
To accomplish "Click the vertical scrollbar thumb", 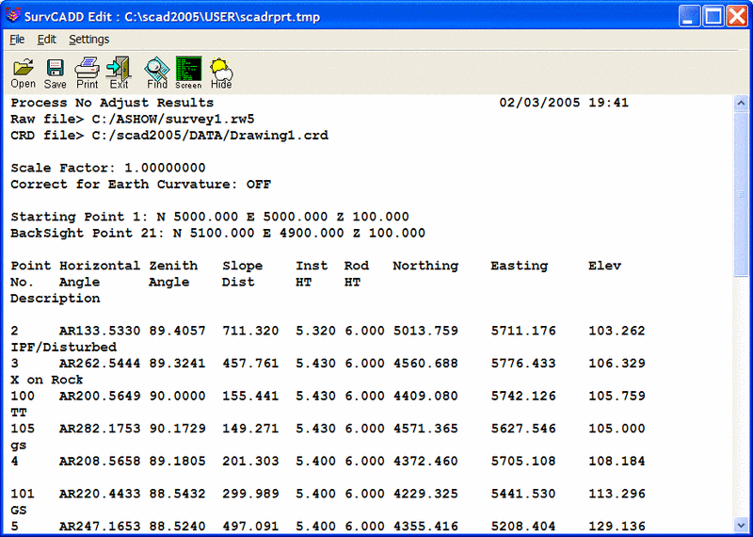I will (741, 194).
